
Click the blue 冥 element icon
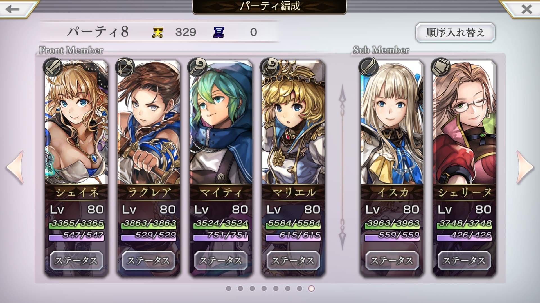(219, 32)
